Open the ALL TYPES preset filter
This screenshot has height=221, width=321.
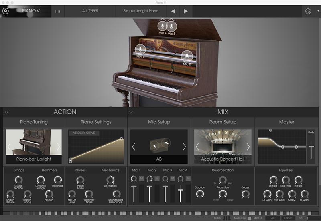pyautogui.click(x=90, y=11)
